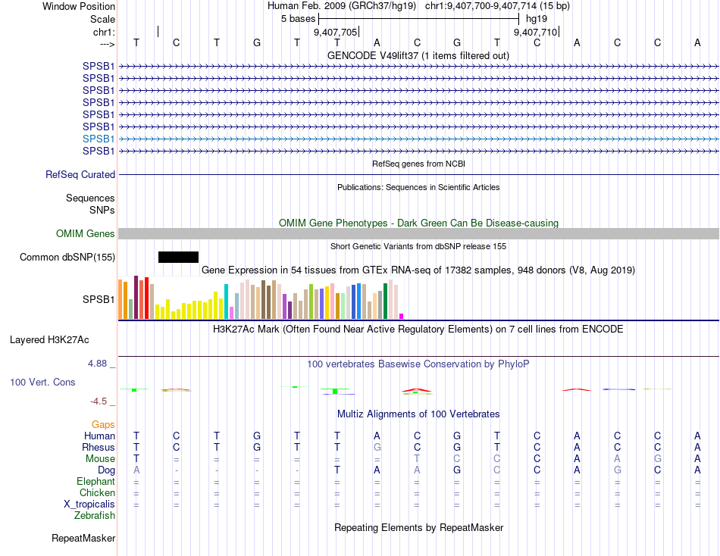Click the '5 bases' scale bar label

(x=298, y=19)
